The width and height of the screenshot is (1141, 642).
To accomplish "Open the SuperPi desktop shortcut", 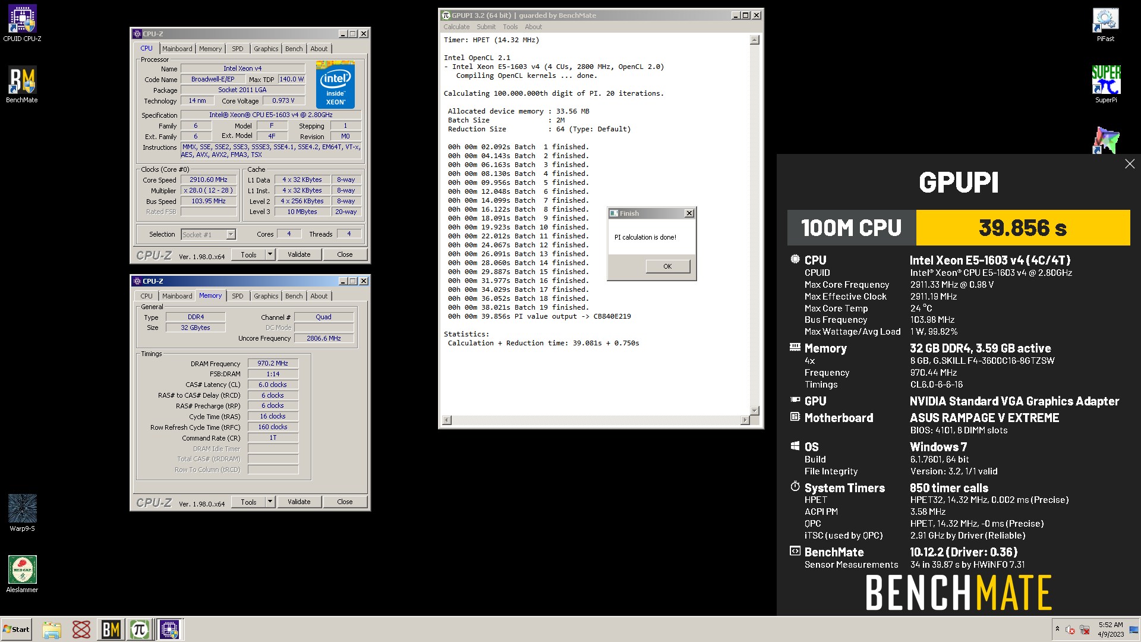I will (1106, 84).
